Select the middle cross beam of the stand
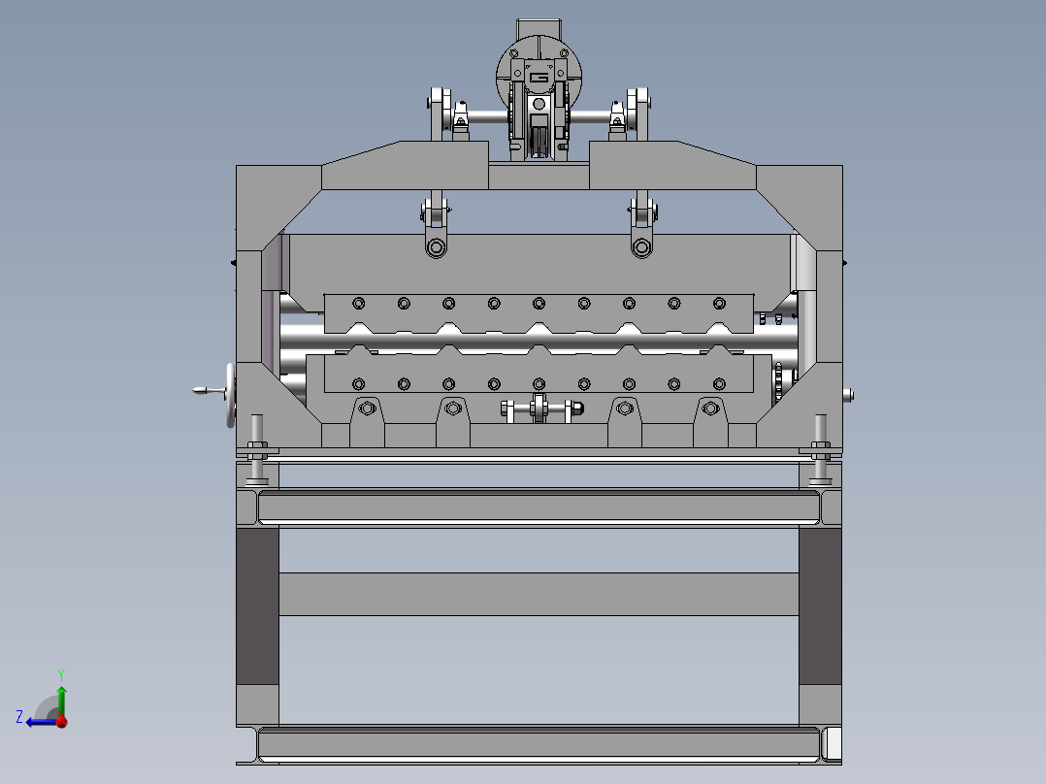Screen dimensions: 1046x784 [x=539, y=594]
